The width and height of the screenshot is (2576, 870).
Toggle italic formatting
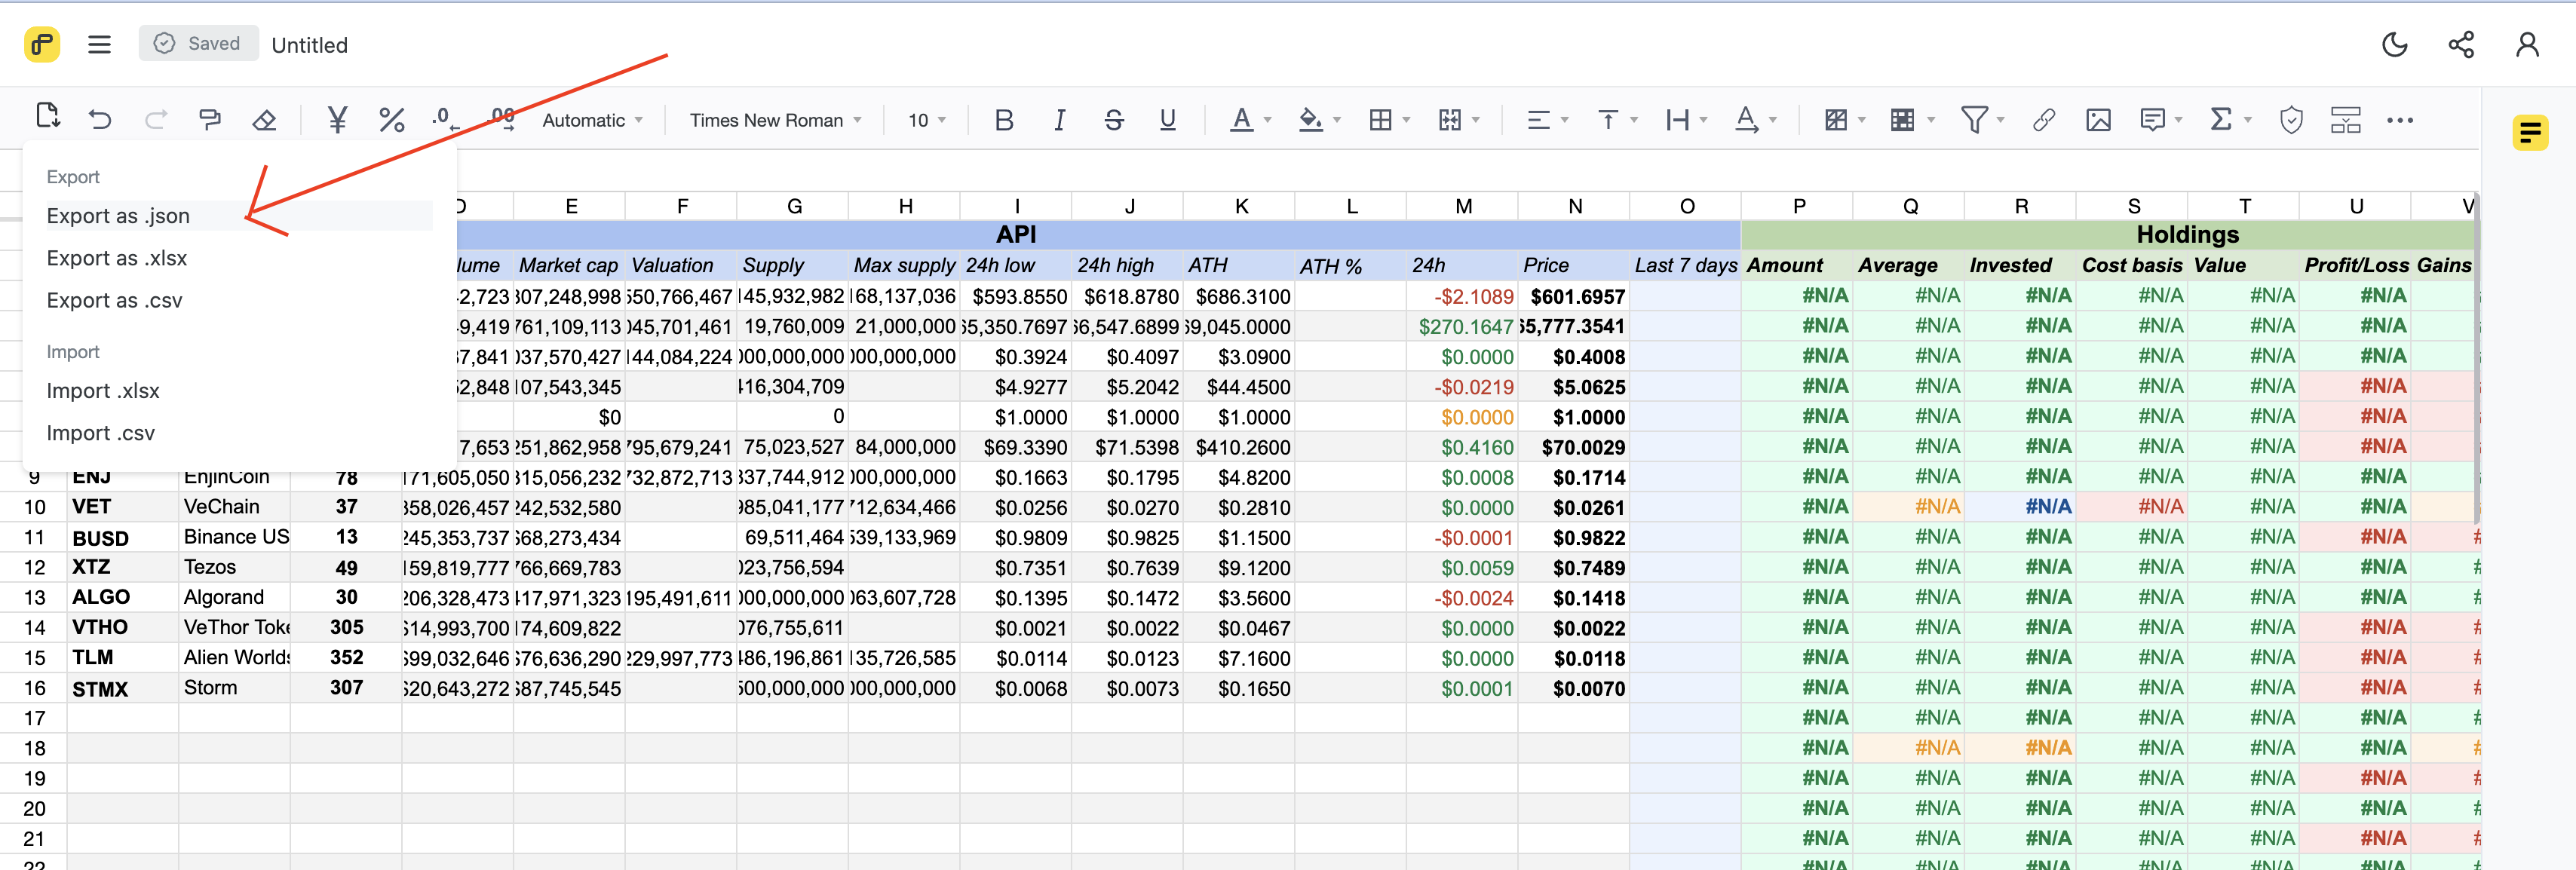(1059, 120)
